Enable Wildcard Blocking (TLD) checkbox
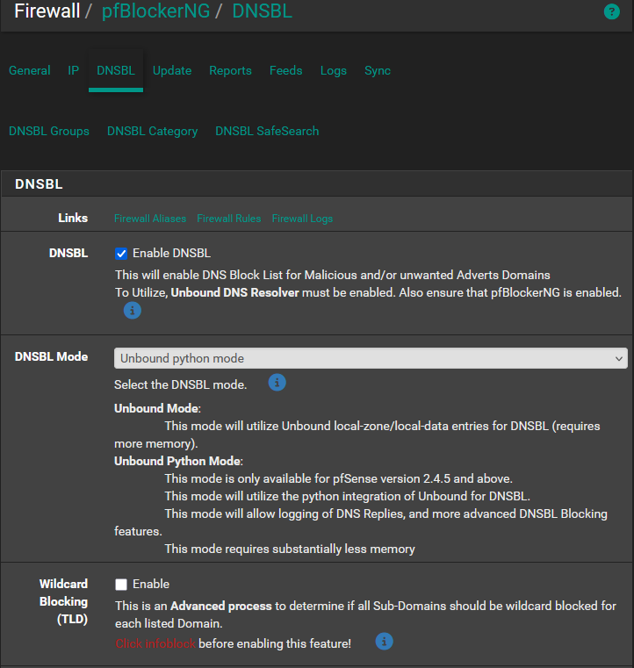 point(122,585)
